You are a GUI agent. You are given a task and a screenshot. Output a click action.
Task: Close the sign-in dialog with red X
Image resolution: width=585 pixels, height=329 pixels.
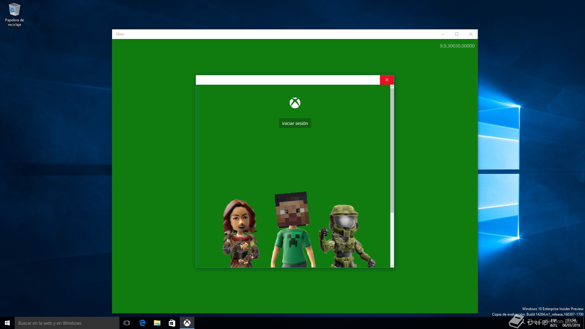[x=387, y=80]
